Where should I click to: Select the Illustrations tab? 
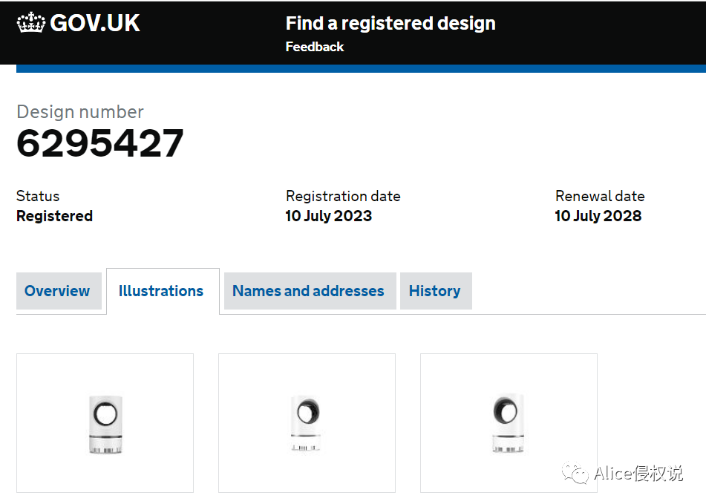pos(161,291)
